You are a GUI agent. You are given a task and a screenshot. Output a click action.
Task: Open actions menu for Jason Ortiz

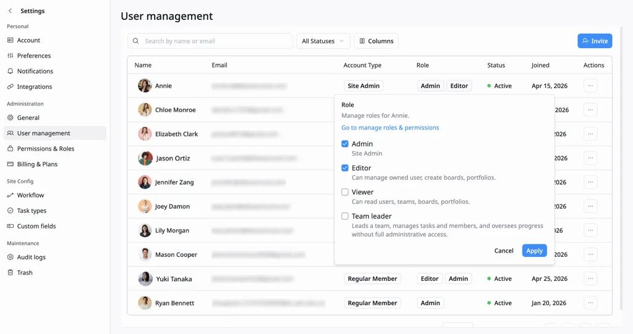[590, 158]
